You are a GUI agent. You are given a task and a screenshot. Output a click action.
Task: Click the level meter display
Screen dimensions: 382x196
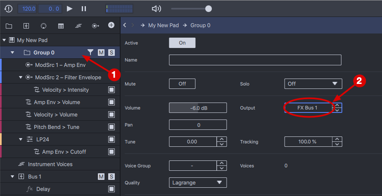pyautogui.click(x=119, y=9)
